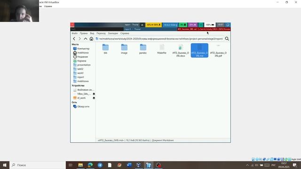The width and height of the screenshot is (301, 169).
Task: Select the Makefile file
Action: point(162,49)
